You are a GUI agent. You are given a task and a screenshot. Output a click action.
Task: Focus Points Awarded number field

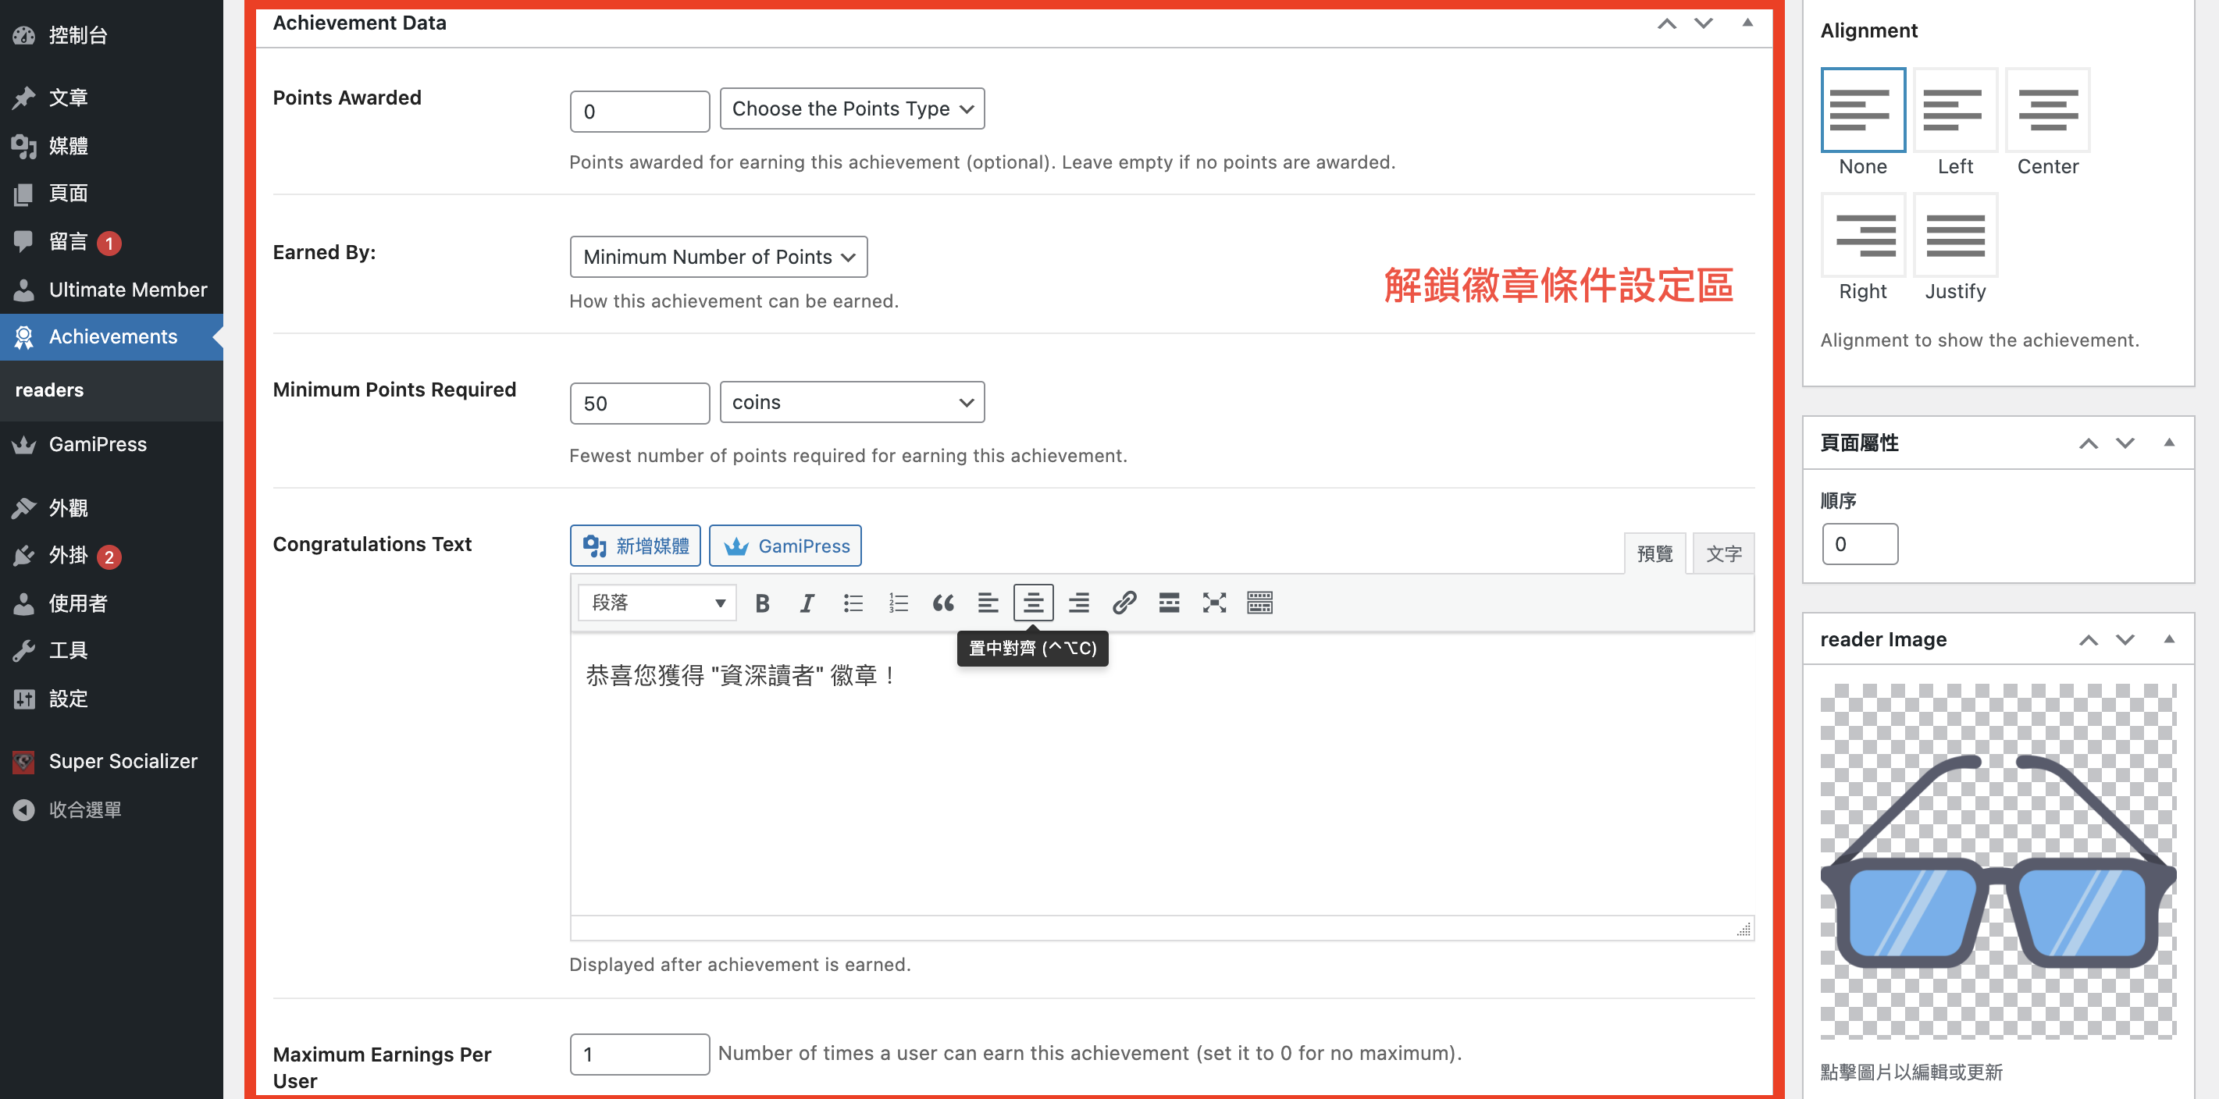pos(639,111)
